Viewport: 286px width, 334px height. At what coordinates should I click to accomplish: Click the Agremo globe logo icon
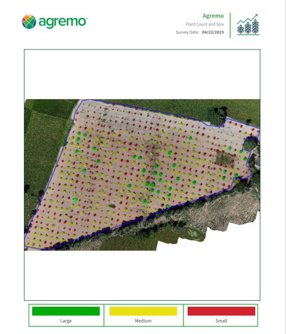(x=29, y=22)
